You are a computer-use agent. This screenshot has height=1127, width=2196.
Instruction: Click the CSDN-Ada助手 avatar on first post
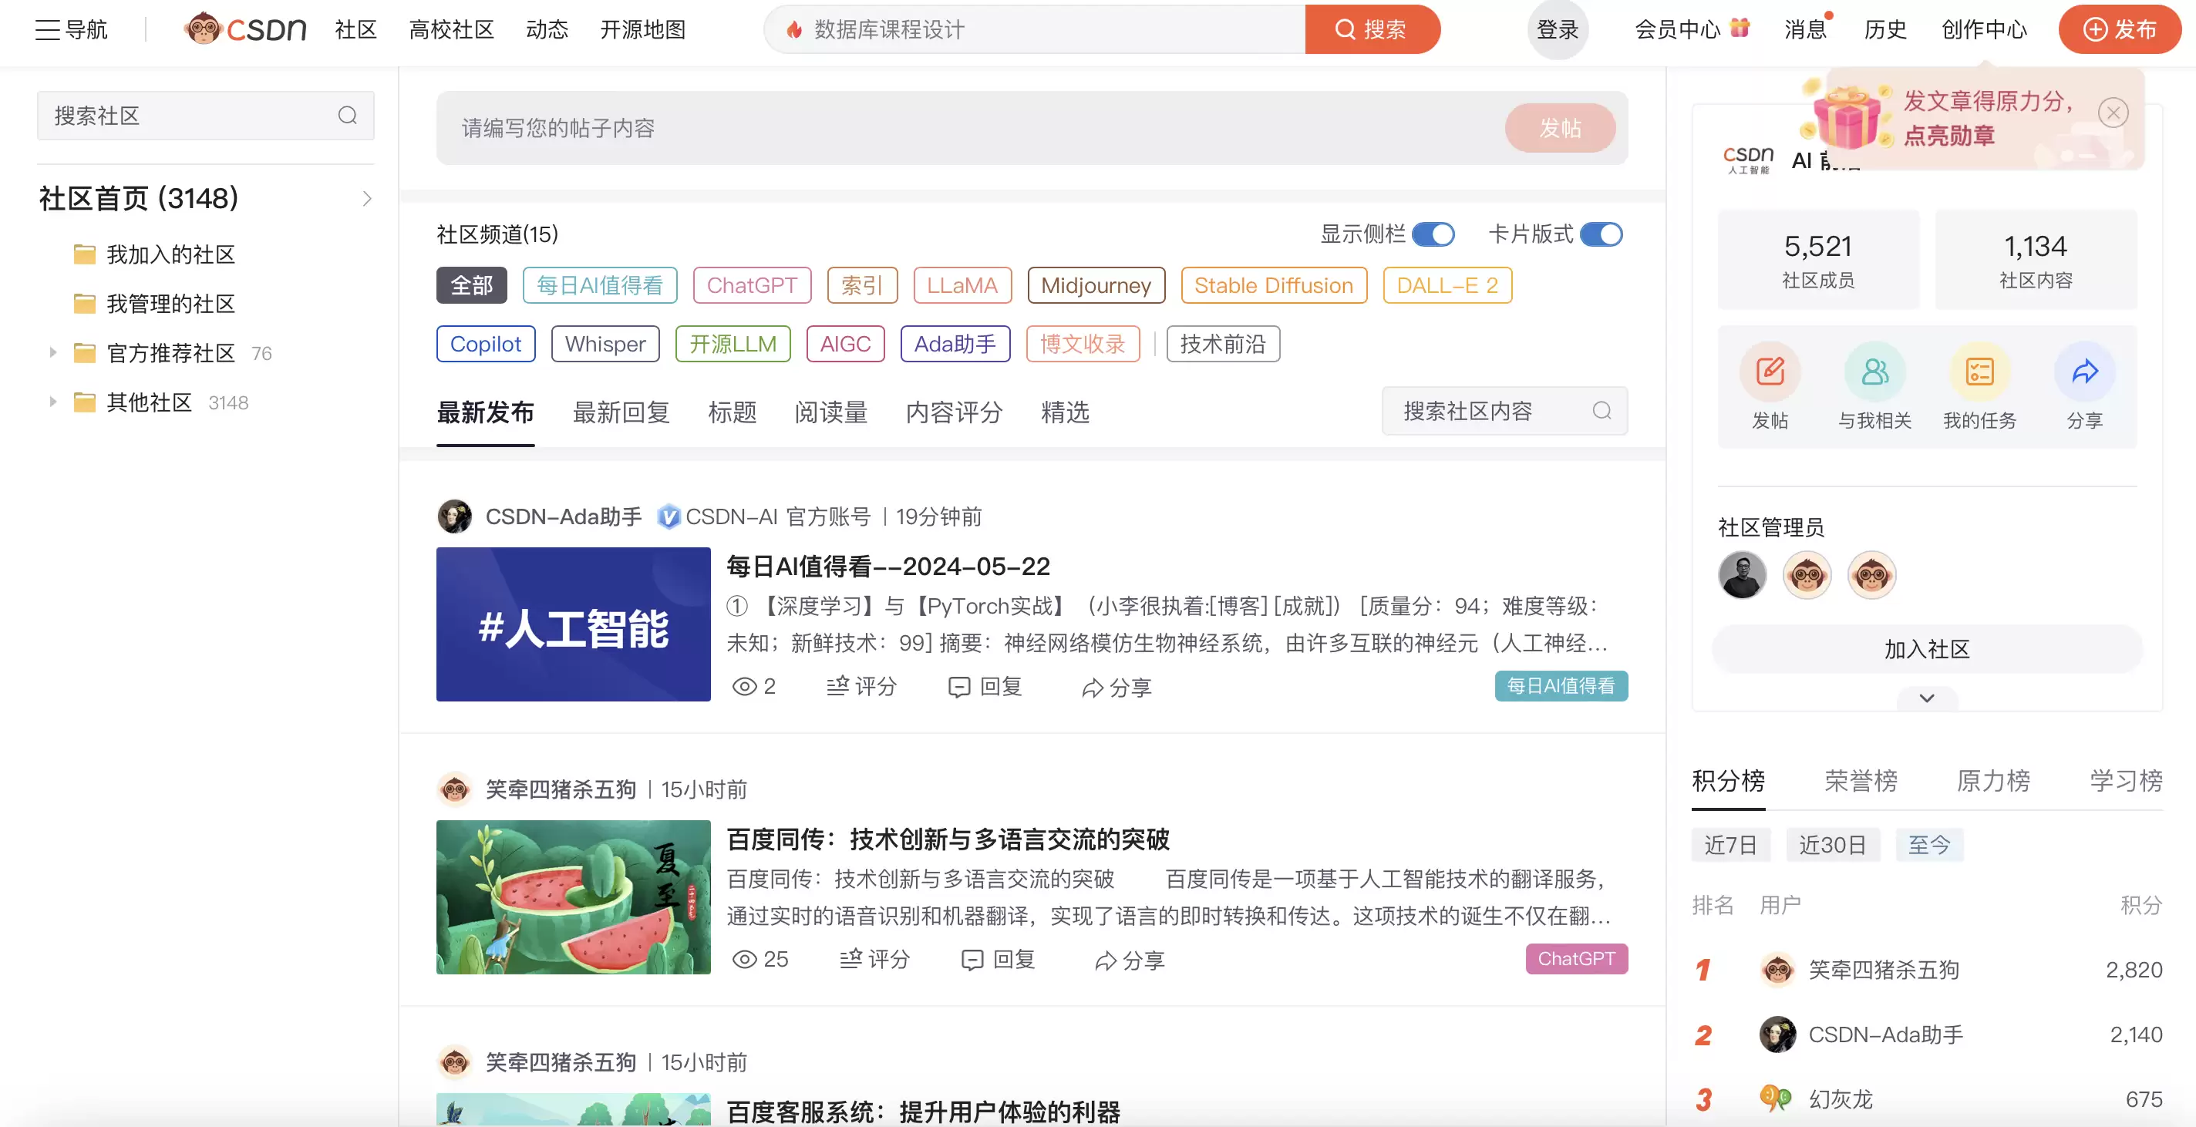pos(454,516)
